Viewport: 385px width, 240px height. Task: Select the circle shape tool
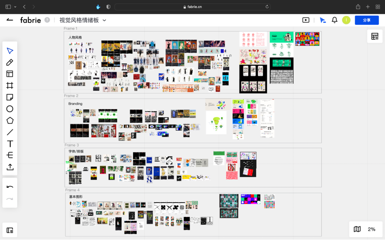(x=10, y=109)
